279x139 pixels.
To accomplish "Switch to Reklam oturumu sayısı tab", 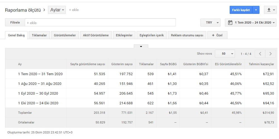I will [187, 35].
